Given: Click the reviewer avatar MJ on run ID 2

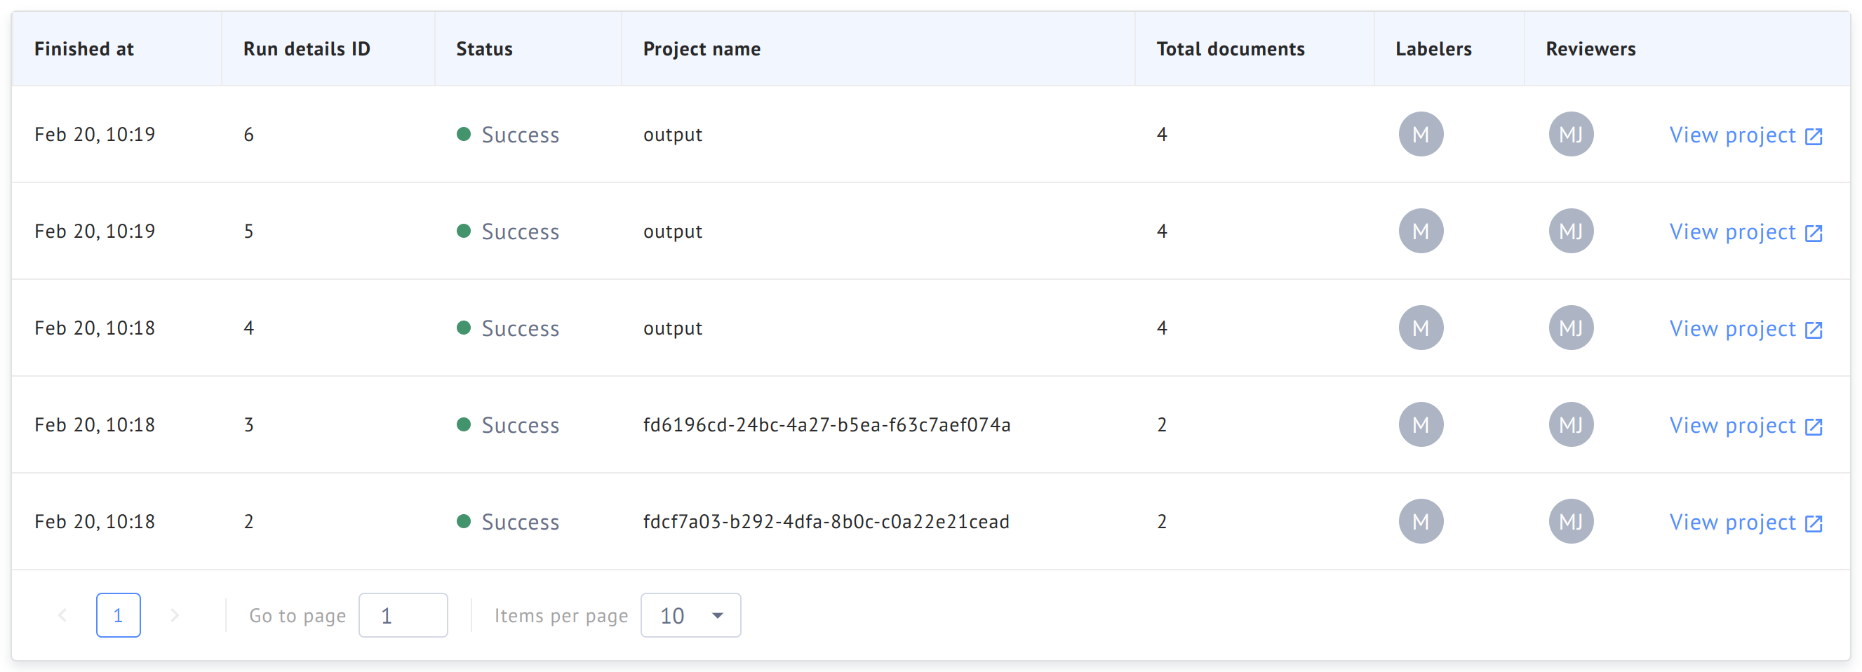Looking at the screenshot, I should pos(1571,521).
